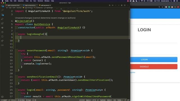Switch to the login.component.html tab
Screen dimensions: 180x101
coord(13,5)
